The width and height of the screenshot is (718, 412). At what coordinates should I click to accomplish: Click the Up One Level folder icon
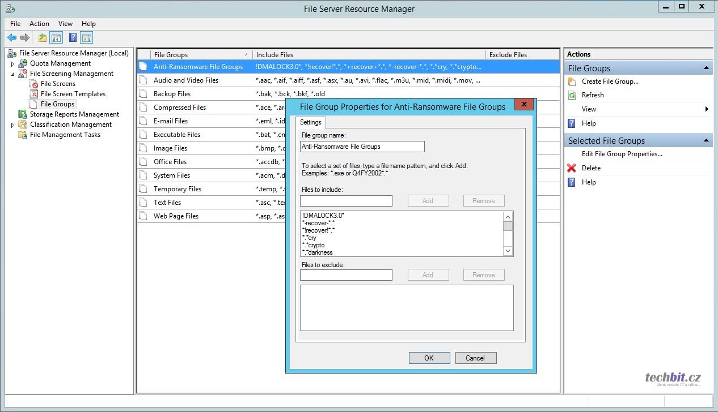point(43,38)
